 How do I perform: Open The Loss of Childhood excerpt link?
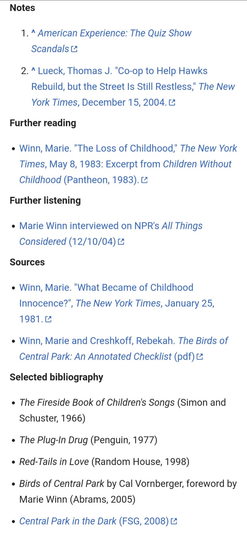(128, 164)
